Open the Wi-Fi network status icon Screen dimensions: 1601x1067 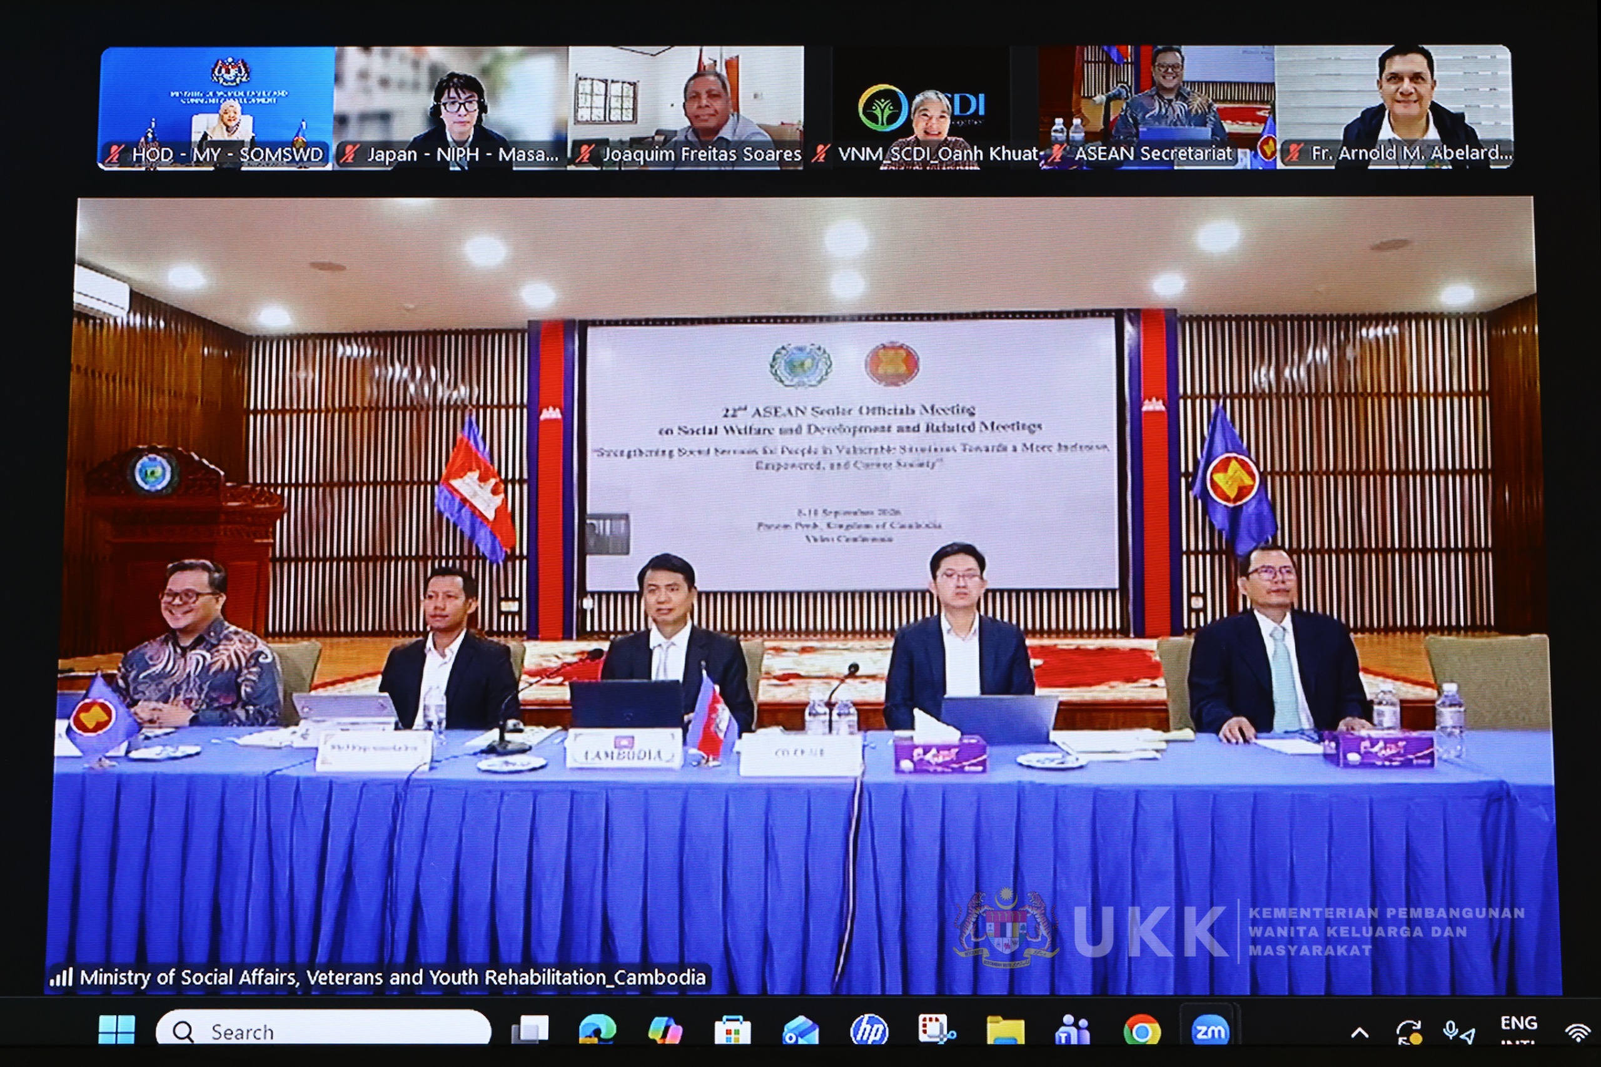tap(1578, 1033)
